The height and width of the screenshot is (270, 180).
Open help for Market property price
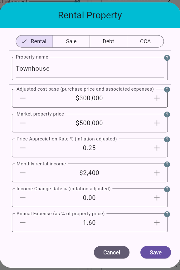167,115
